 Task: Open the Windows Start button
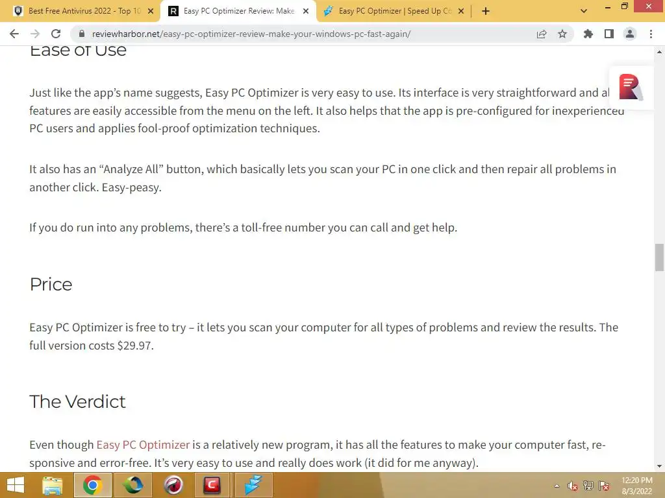click(x=16, y=485)
